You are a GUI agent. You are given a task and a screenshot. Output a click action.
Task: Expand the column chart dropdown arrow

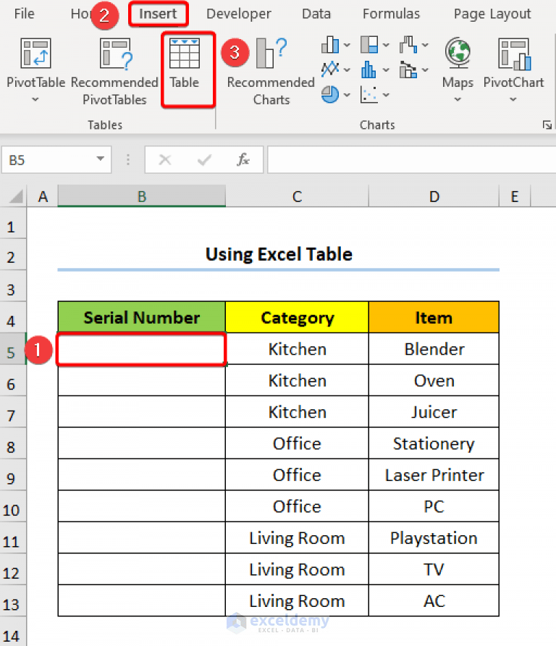point(347,45)
